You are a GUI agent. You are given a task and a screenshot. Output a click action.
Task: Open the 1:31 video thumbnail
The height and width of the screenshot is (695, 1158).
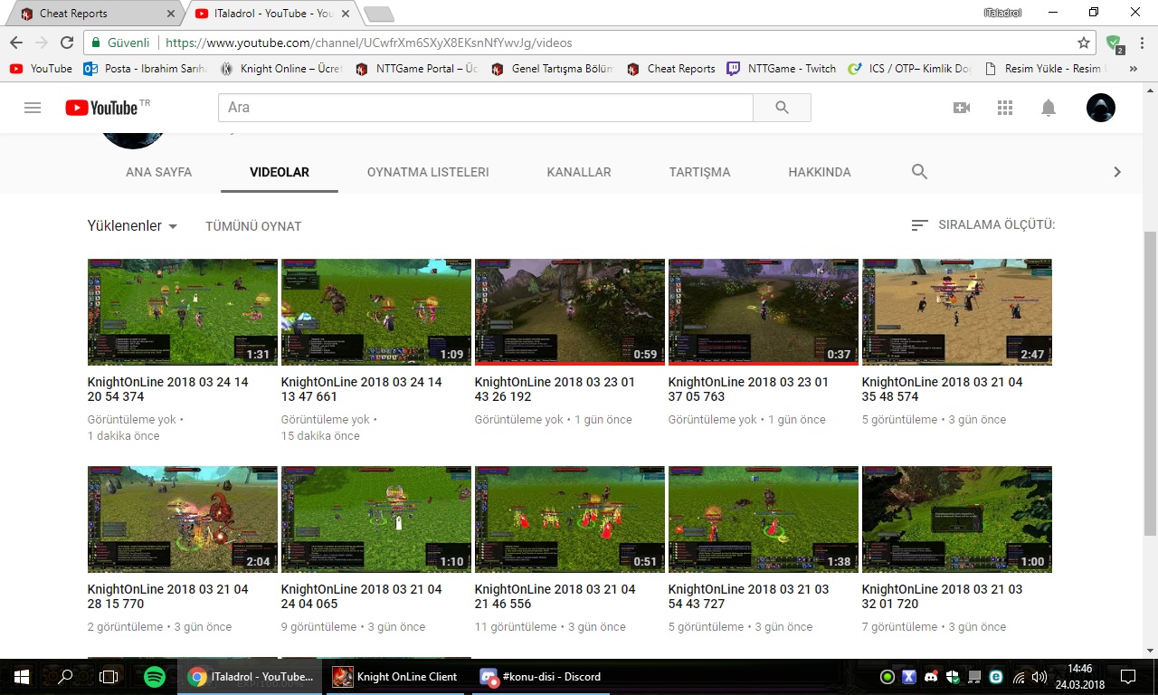click(182, 312)
